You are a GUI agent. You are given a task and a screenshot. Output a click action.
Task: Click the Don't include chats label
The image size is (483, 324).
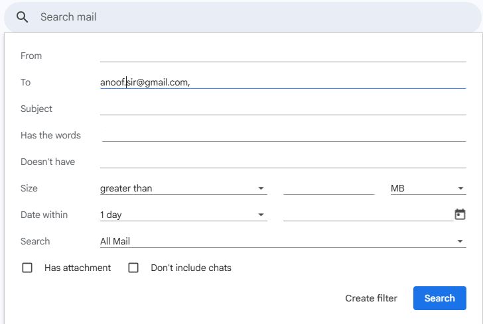click(191, 268)
